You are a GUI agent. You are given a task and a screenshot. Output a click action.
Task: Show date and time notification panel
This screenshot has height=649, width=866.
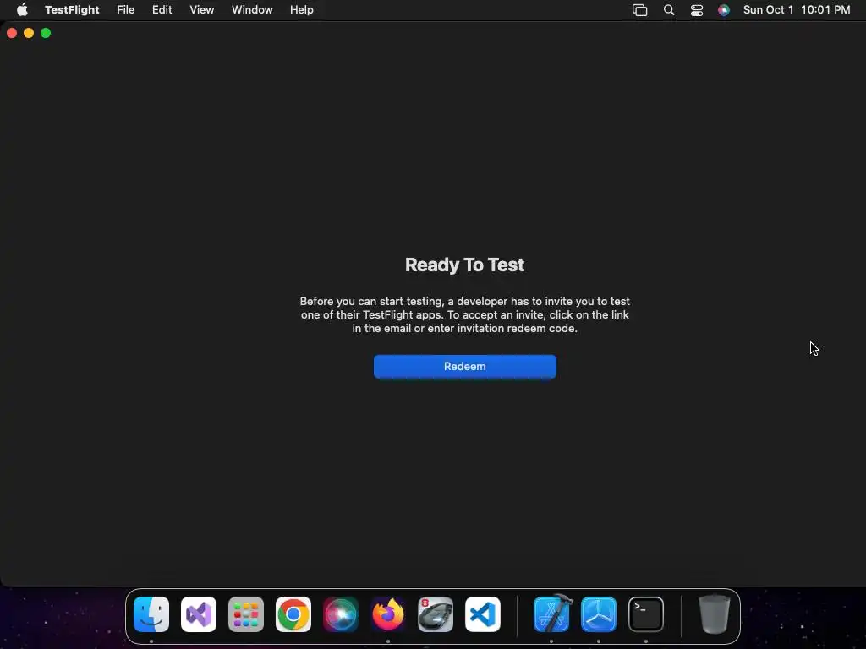point(797,10)
